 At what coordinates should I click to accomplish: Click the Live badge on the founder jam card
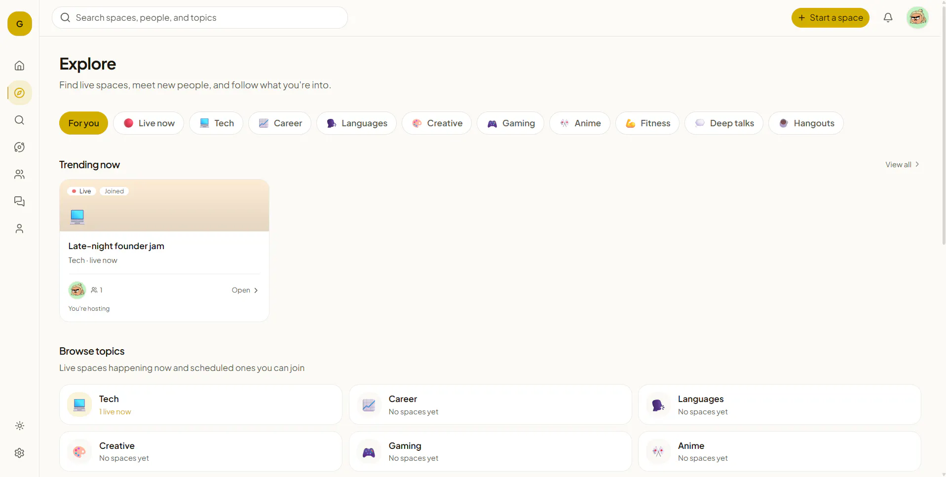pyautogui.click(x=81, y=191)
